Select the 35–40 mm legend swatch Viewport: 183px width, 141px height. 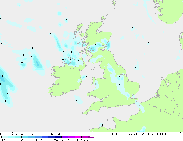click(x=72, y=137)
